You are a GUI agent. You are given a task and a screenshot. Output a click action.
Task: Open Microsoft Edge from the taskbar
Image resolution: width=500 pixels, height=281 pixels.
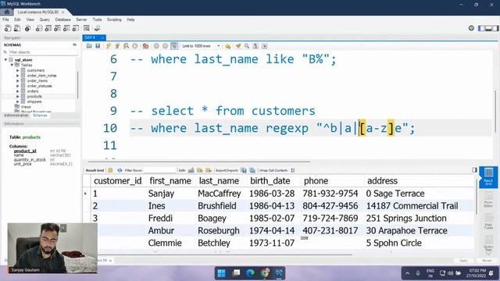(250, 273)
